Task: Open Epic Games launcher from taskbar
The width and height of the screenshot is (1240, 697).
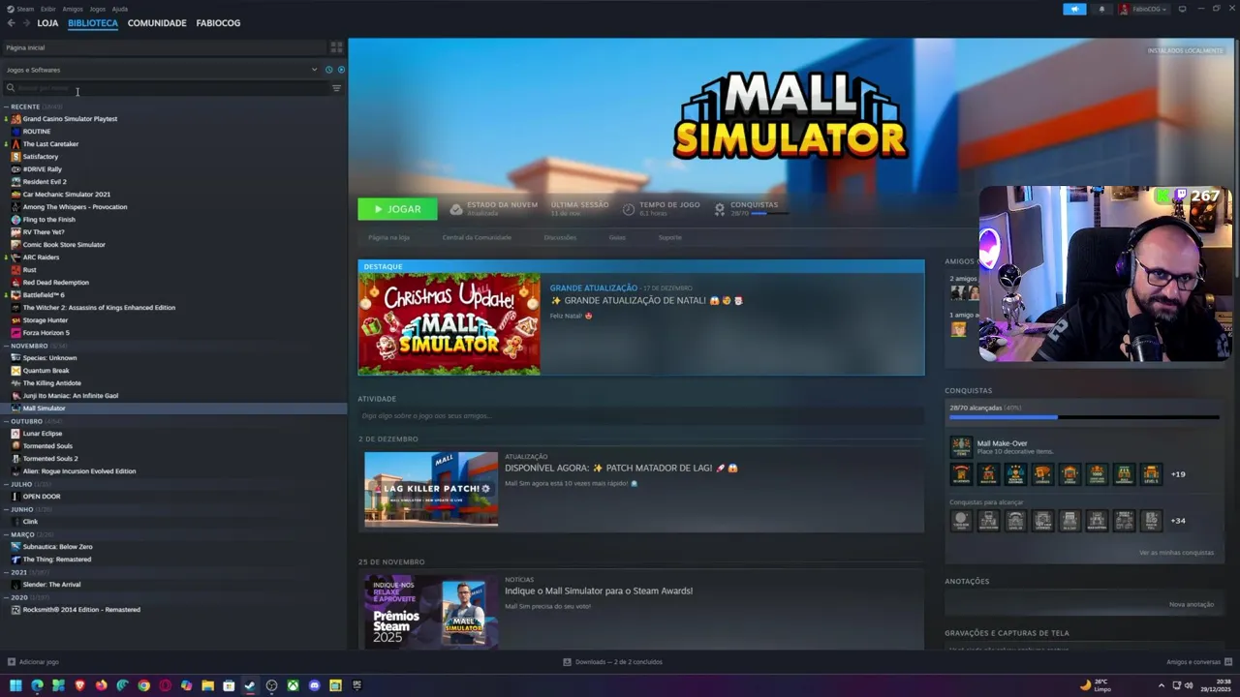Action: [x=356, y=685]
